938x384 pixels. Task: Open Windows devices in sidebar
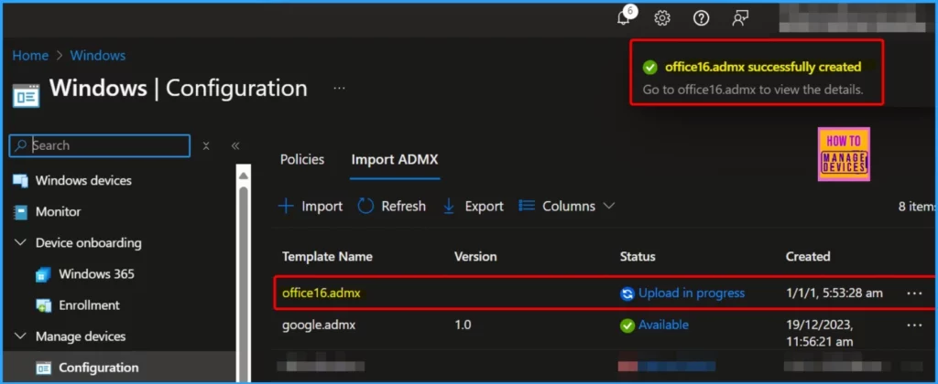[83, 180]
